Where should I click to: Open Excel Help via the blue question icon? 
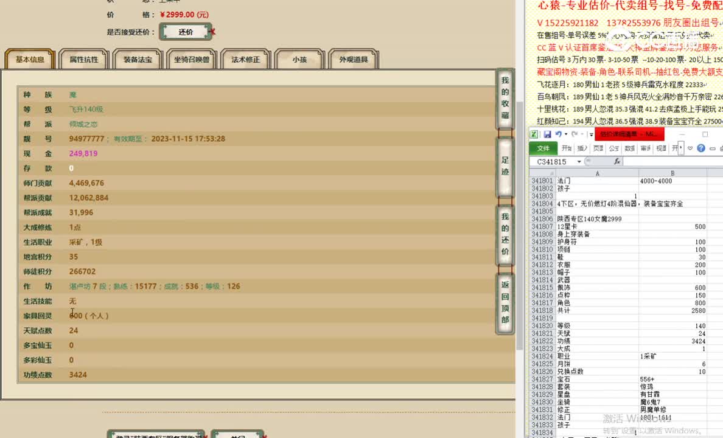(700, 148)
